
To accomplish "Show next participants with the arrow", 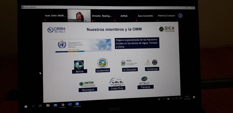I will pyautogui.click(x=180, y=16).
